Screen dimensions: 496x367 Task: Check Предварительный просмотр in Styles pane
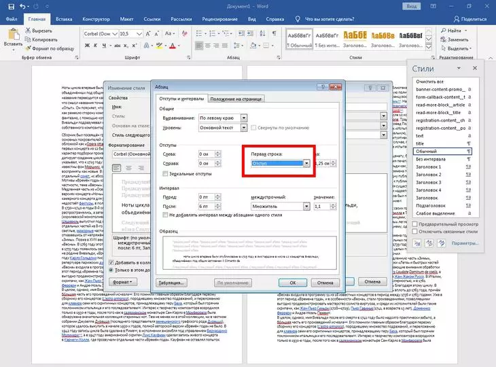pyautogui.click(x=415, y=224)
